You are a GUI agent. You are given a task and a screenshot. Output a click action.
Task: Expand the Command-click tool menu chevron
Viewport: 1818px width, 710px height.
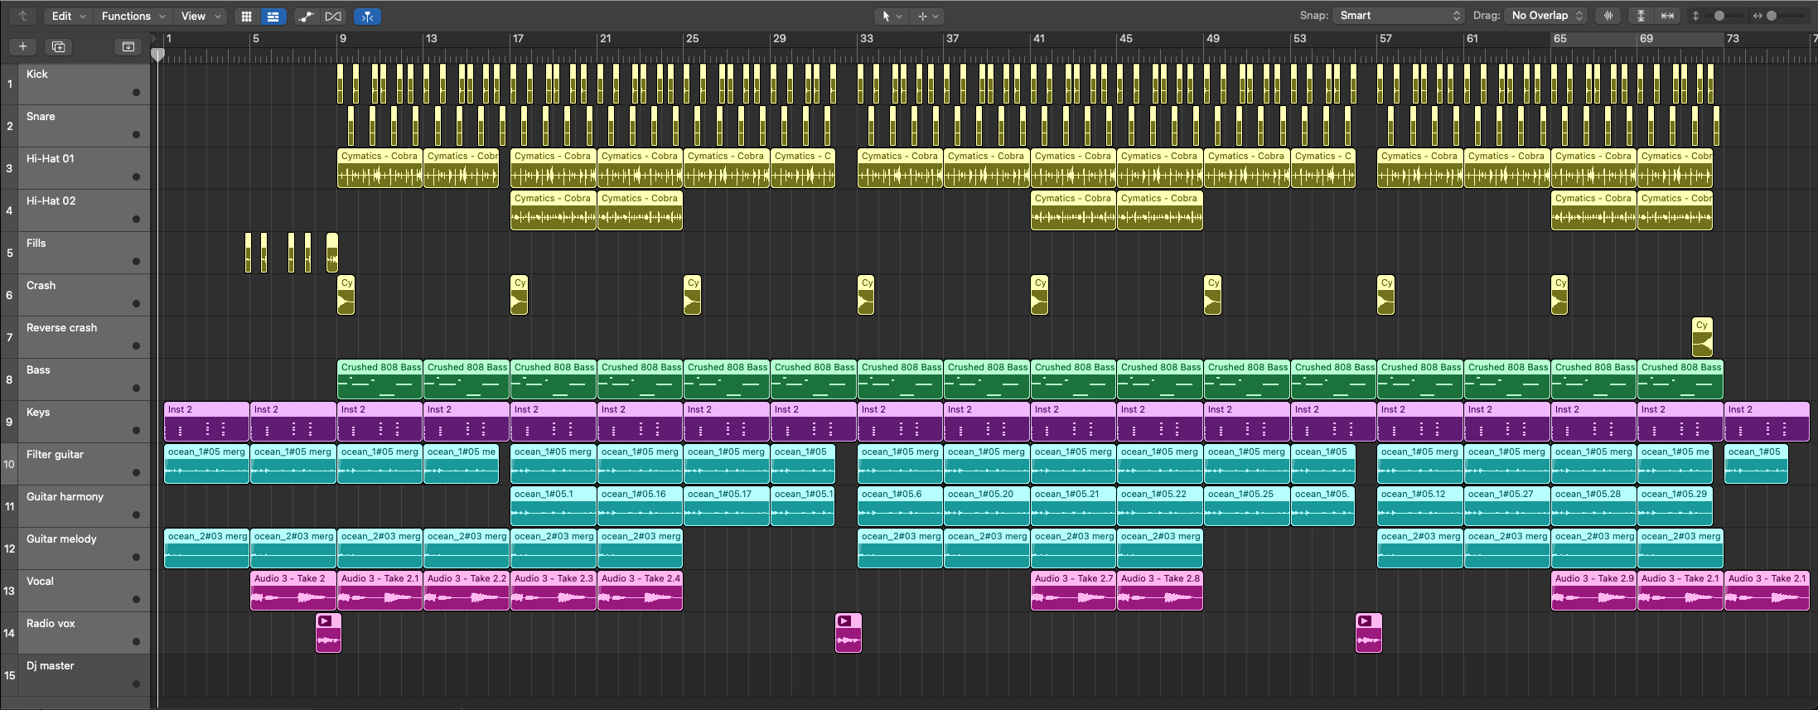(x=936, y=16)
